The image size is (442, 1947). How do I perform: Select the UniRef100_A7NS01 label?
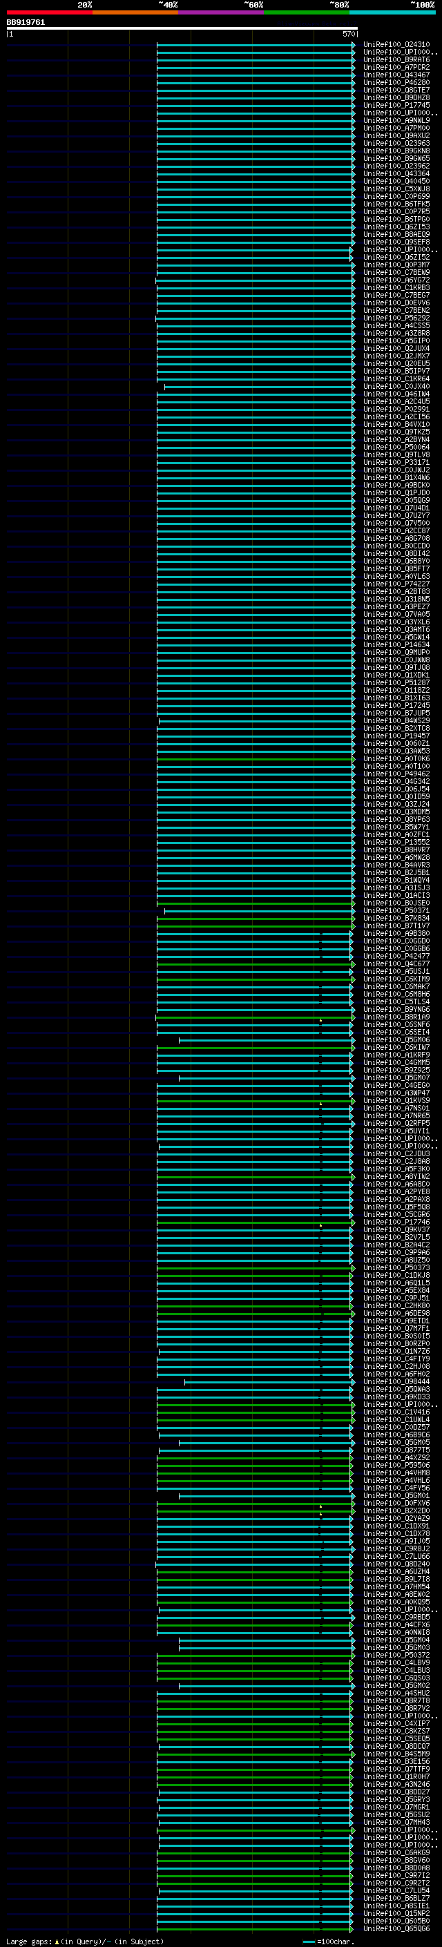coord(396,1108)
